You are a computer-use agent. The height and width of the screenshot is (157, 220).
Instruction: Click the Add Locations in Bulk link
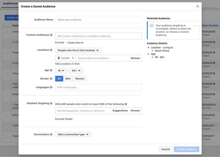coord(68,64)
